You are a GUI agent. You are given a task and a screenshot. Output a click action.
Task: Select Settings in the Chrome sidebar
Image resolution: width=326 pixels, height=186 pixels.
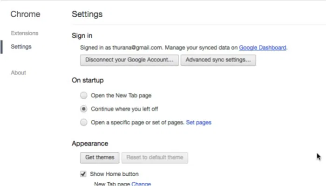point(21,47)
